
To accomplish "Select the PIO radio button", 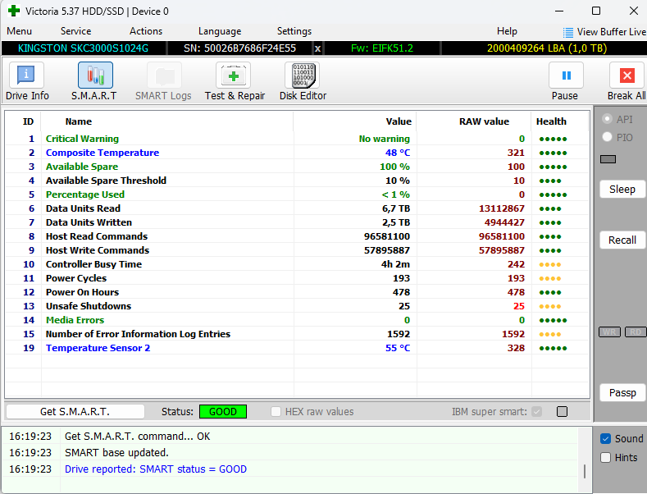I will coord(608,137).
